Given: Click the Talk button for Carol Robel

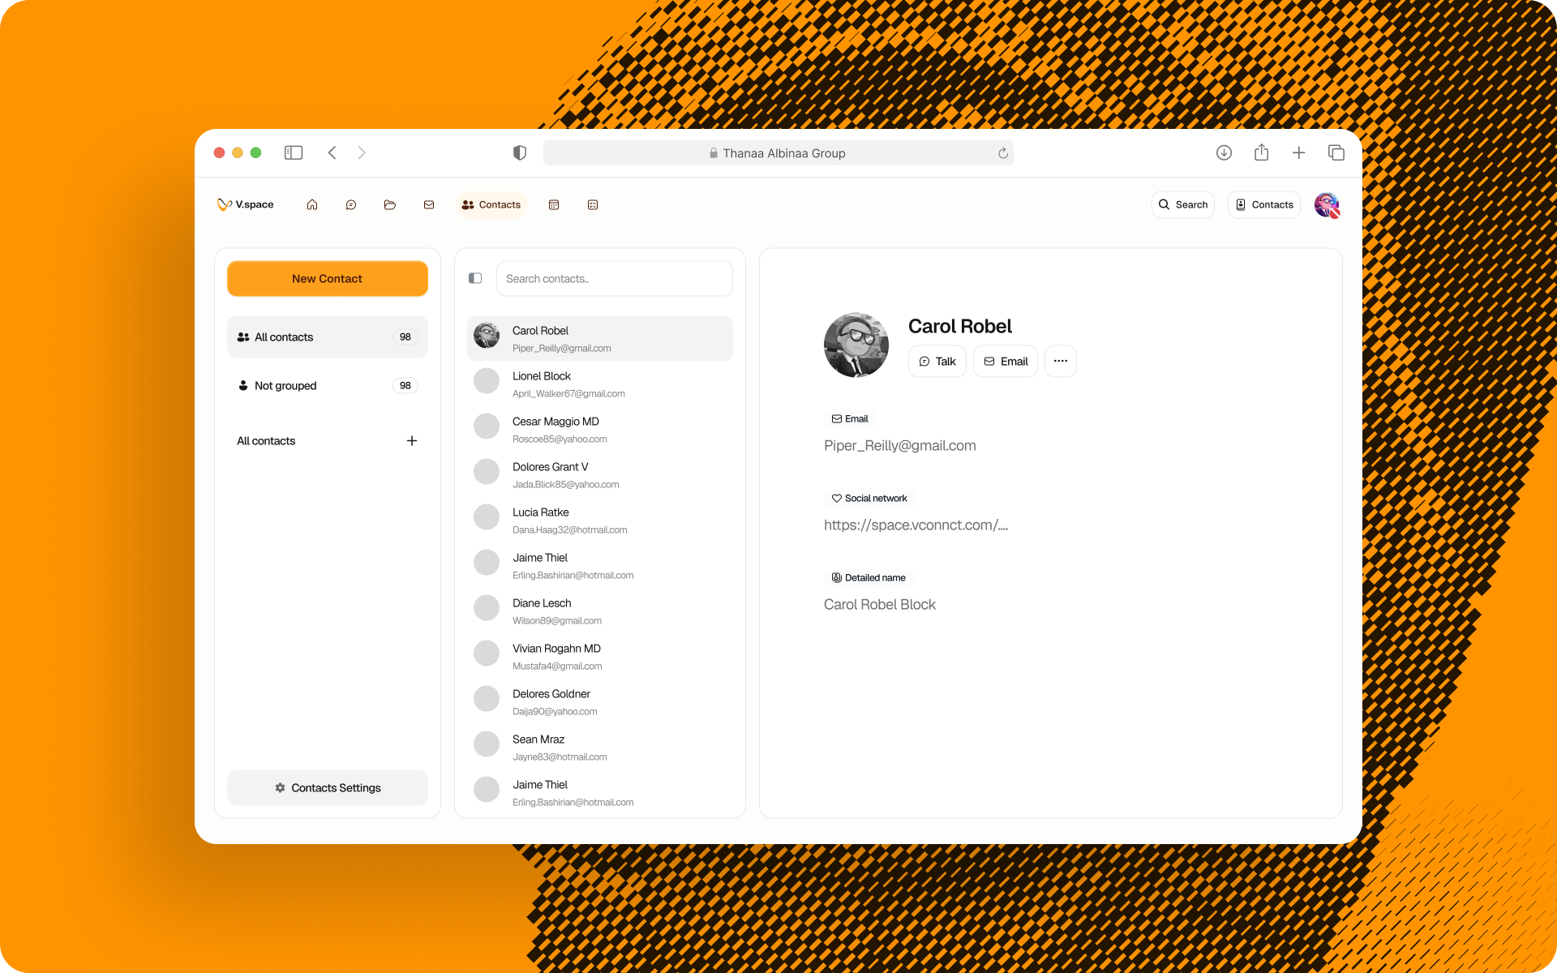Looking at the screenshot, I should coord(937,361).
